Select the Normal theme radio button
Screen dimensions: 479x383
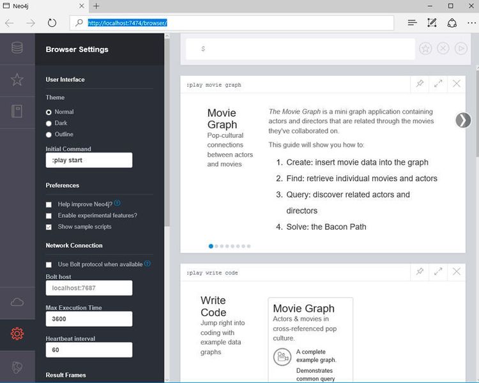point(49,112)
